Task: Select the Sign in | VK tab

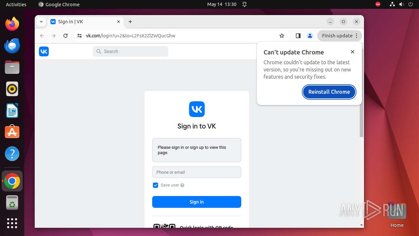Action: pos(86,22)
